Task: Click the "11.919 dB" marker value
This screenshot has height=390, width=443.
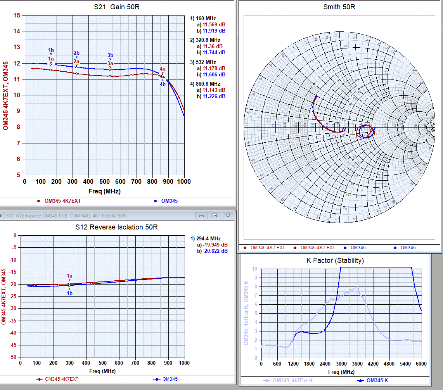Action: pos(214,31)
